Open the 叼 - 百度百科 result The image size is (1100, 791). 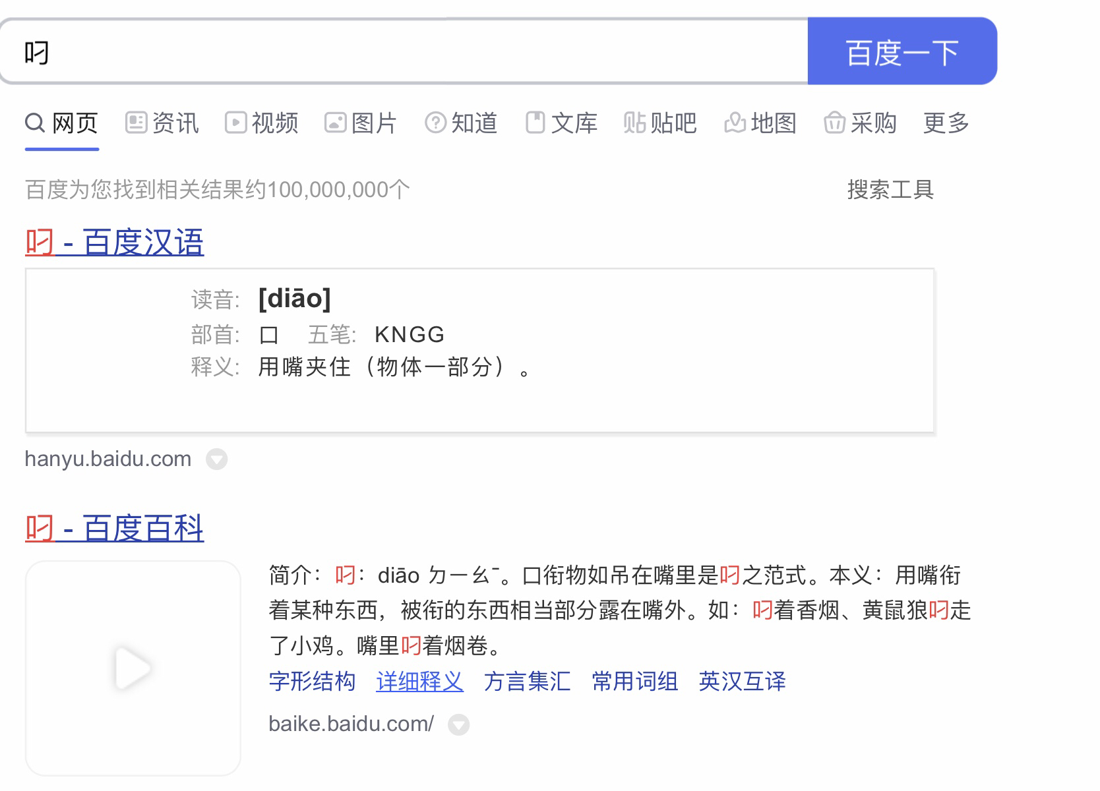[x=115, y=528]
